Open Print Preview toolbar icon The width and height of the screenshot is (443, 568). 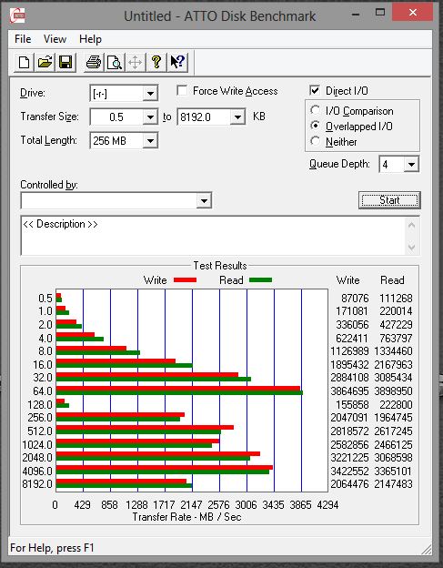(115, 62)
